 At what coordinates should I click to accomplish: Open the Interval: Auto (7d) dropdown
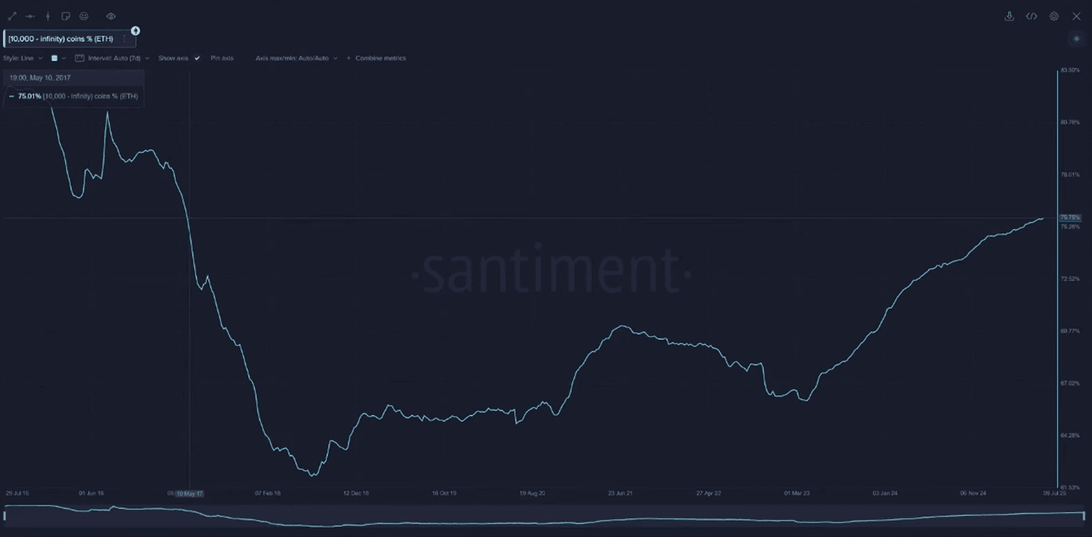point(113,58)
